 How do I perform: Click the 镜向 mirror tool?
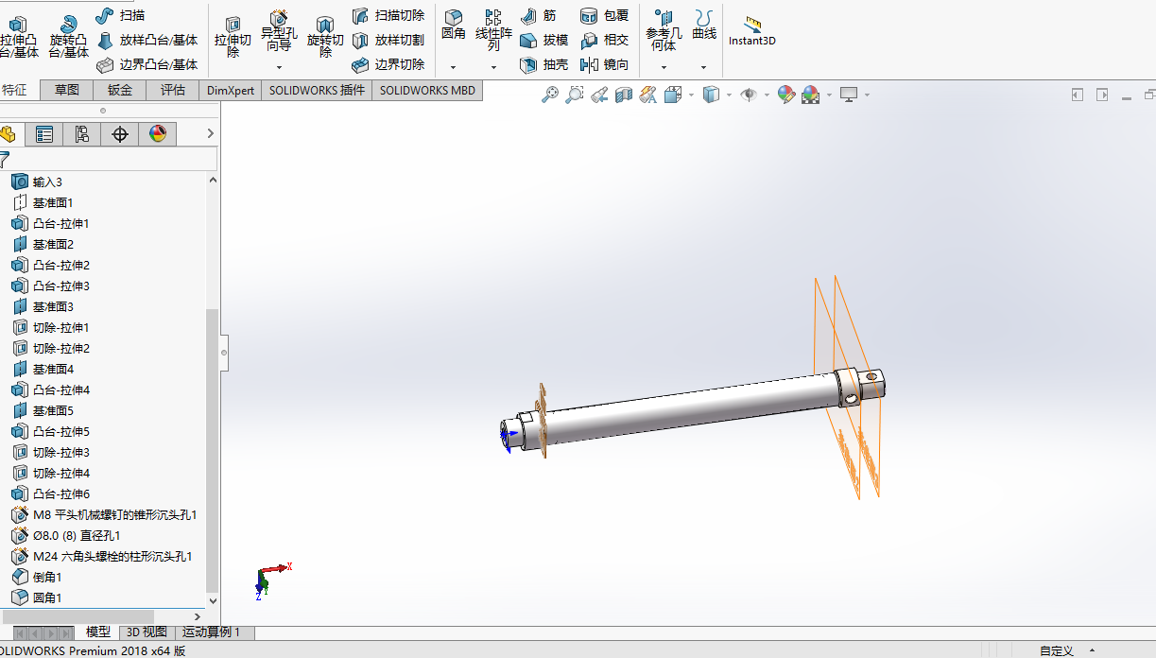[605, 65]
